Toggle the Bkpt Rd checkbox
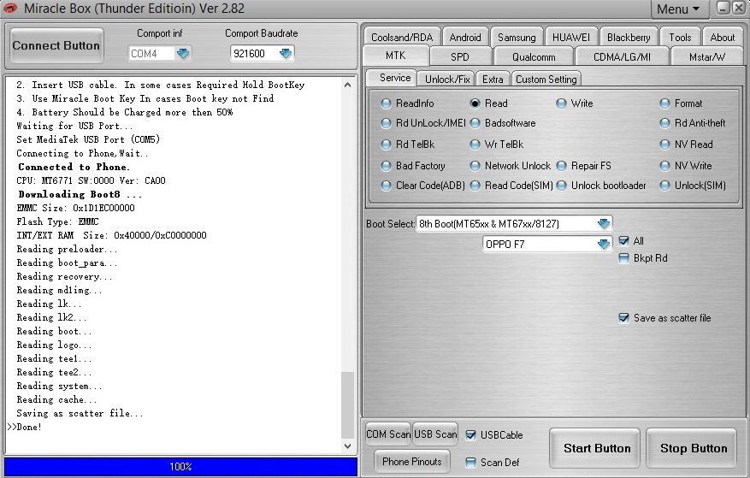Screen dimensions: 750x478 [623, 258]
